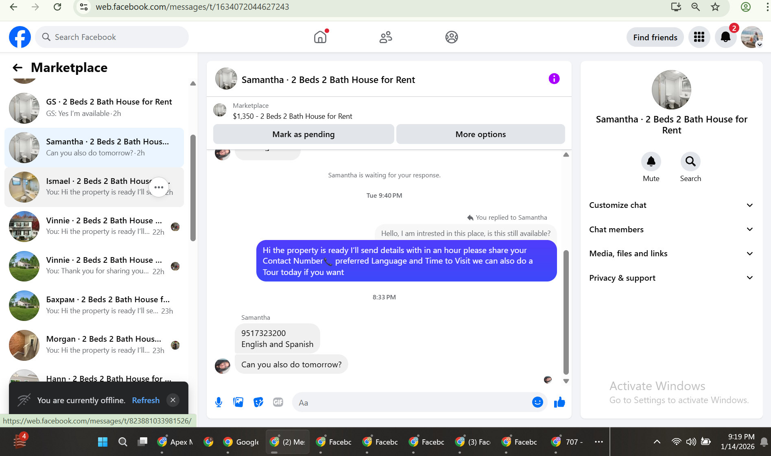Click the chat messages scrollbar
The image size is (771, 456).
[x=566, y=312]
